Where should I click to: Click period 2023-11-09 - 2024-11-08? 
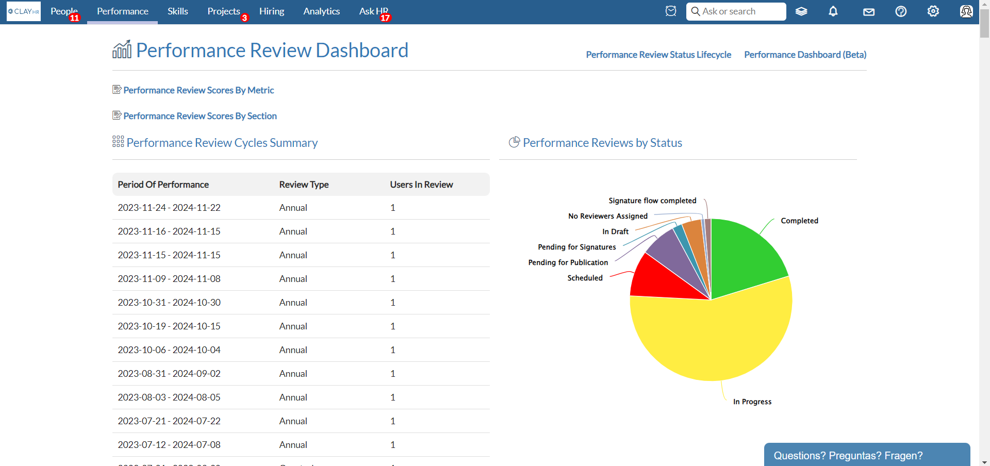[x=169, y=279]
